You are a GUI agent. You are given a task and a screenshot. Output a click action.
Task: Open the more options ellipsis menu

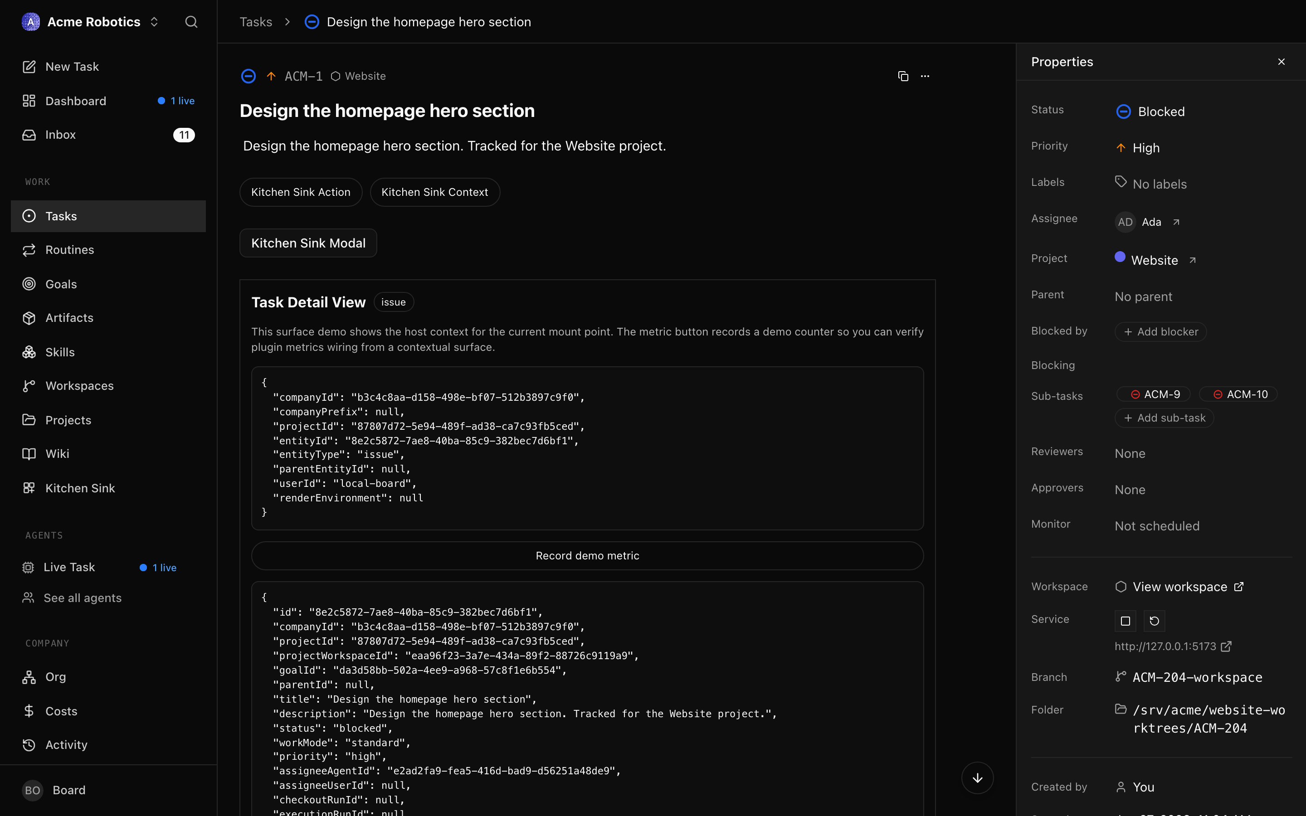coord(925,76)
